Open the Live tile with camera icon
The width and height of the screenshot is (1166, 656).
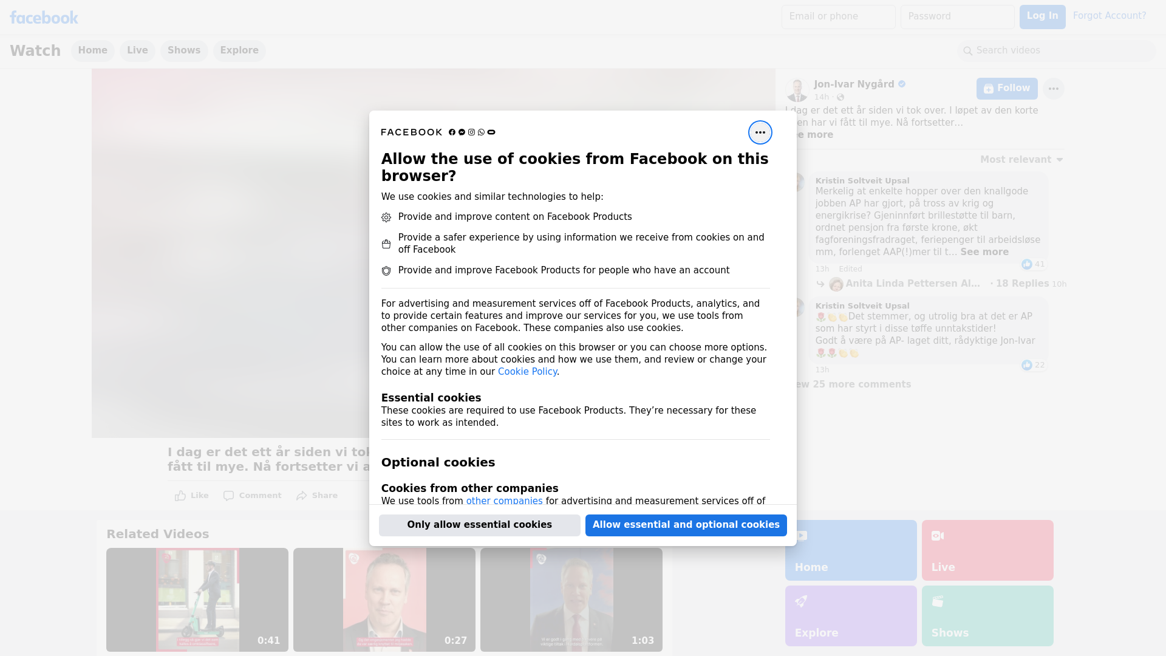[987, 550]
